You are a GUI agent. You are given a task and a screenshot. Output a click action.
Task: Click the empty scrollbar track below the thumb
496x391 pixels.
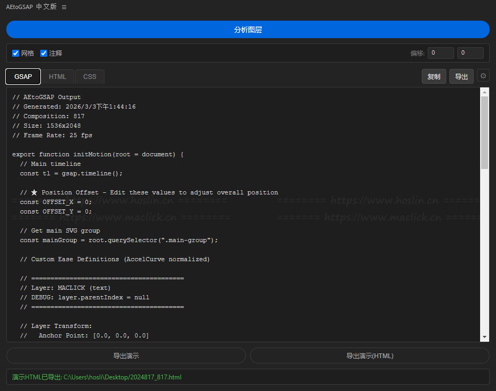click(x=484, y=254)
